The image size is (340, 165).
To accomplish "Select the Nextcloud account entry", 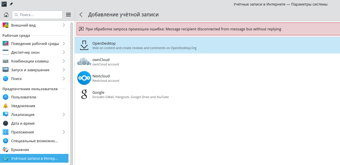I will click(207, 78).
